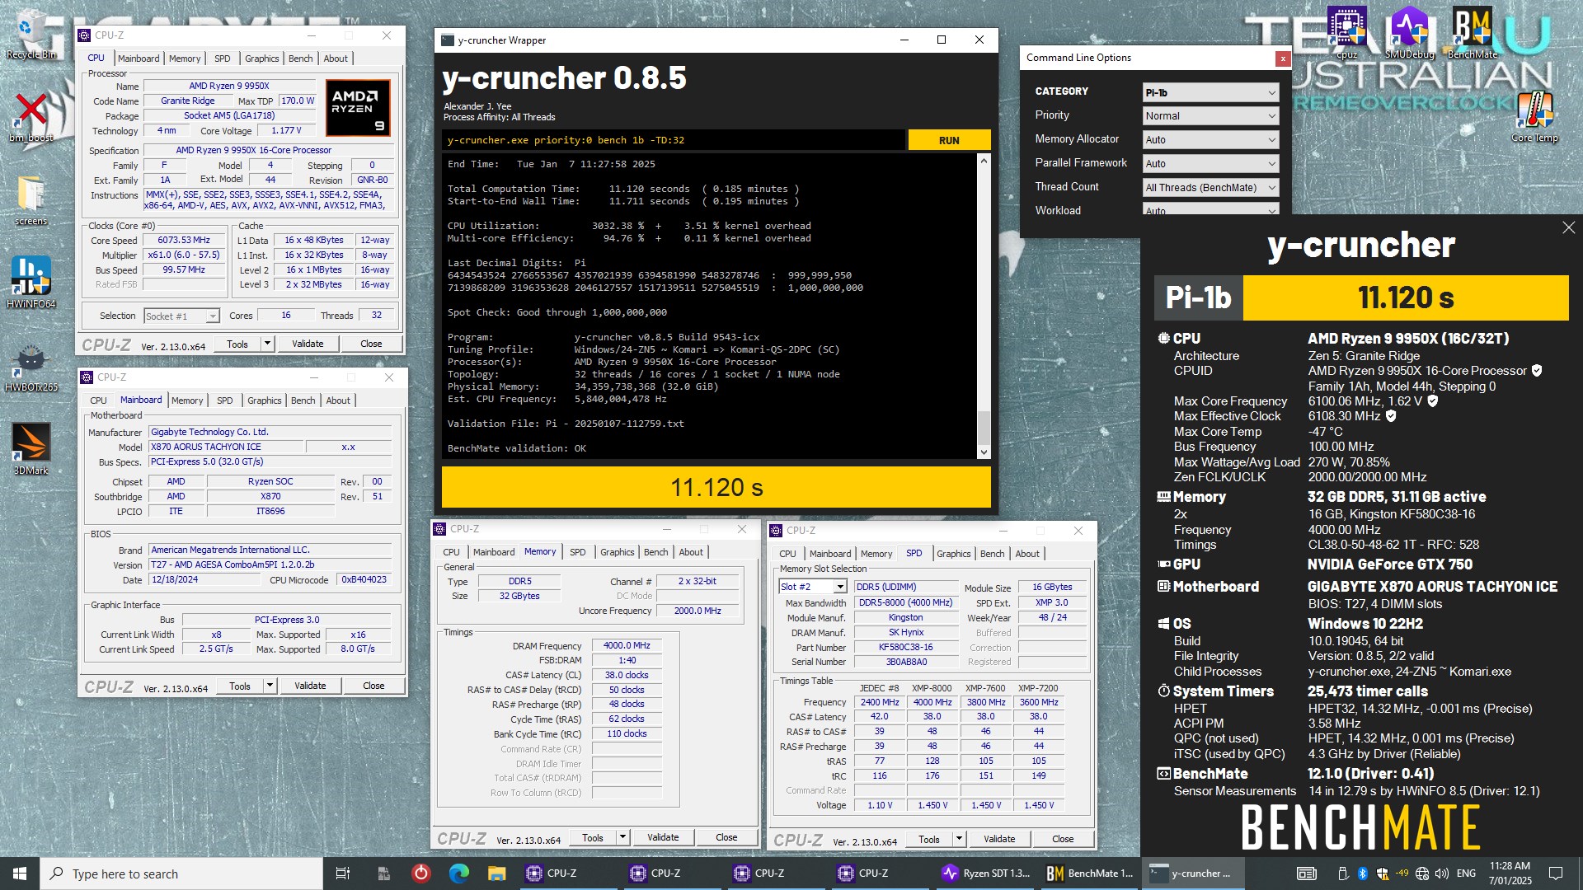Open SPD tab in Mainboard CPU-Z window
The height and width of the screenshot is (890, 1583).
[x=225, y=400]
